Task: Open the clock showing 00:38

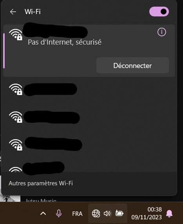Action: coord(147,213)
